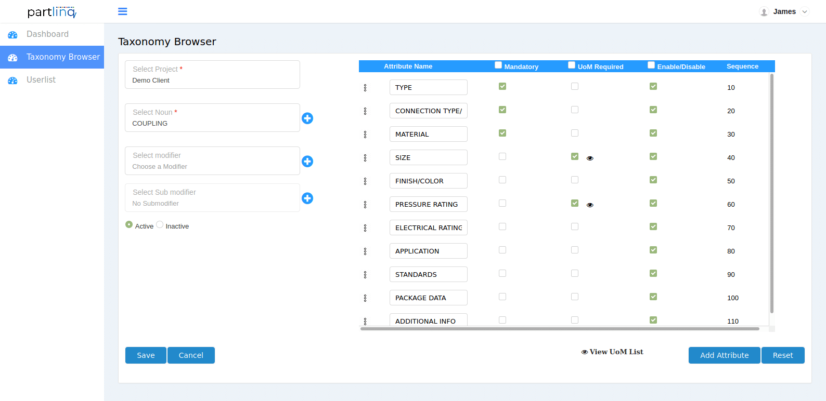Click the Dashboard gauge icon in sidebar
Screen dimensions: 826x401
point(13,35)
